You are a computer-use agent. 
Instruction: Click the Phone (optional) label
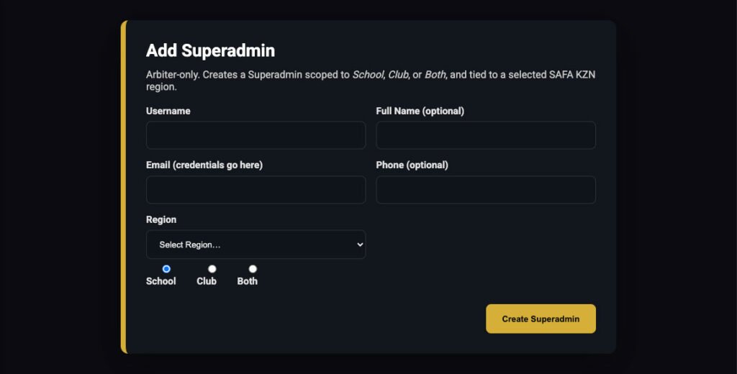[412, 165]
